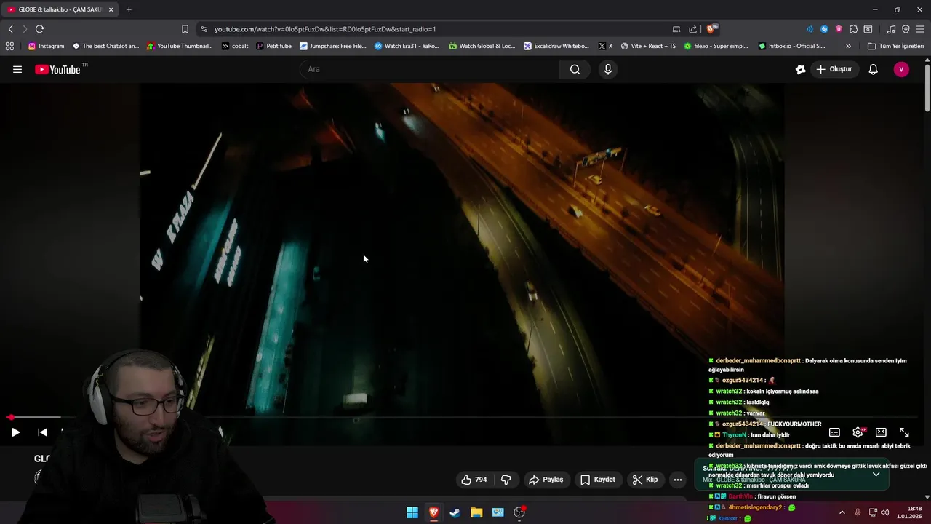The height and width of the screenshot is (524, 931).
Task: Open tab groups grid icon
Action: pos(9,46)
